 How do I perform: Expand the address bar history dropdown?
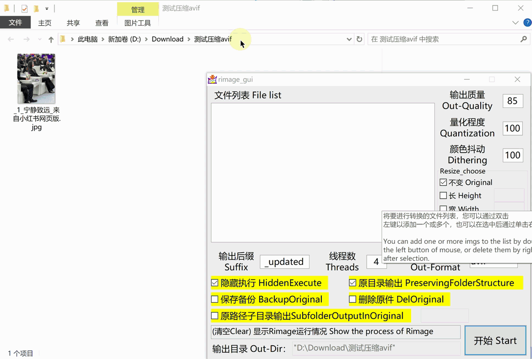[349, 39]
